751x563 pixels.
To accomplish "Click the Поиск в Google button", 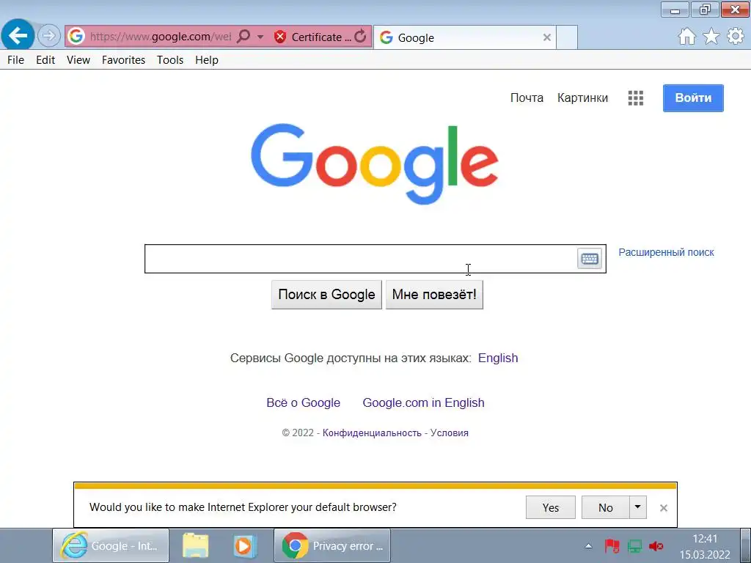I will 326,295.
